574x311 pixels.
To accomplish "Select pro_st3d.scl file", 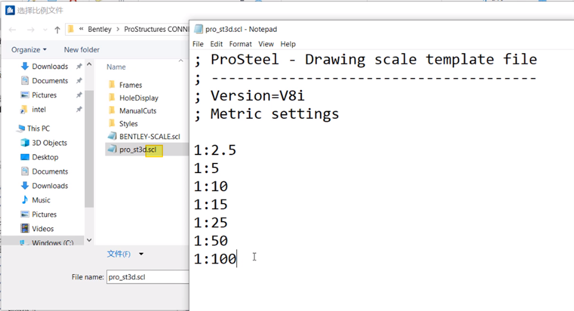I will point(138,149).
